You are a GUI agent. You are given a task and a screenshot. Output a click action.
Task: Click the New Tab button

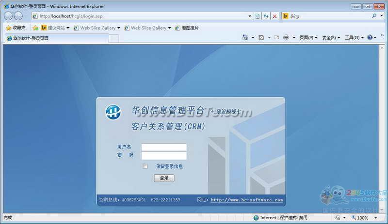[114, 39]
